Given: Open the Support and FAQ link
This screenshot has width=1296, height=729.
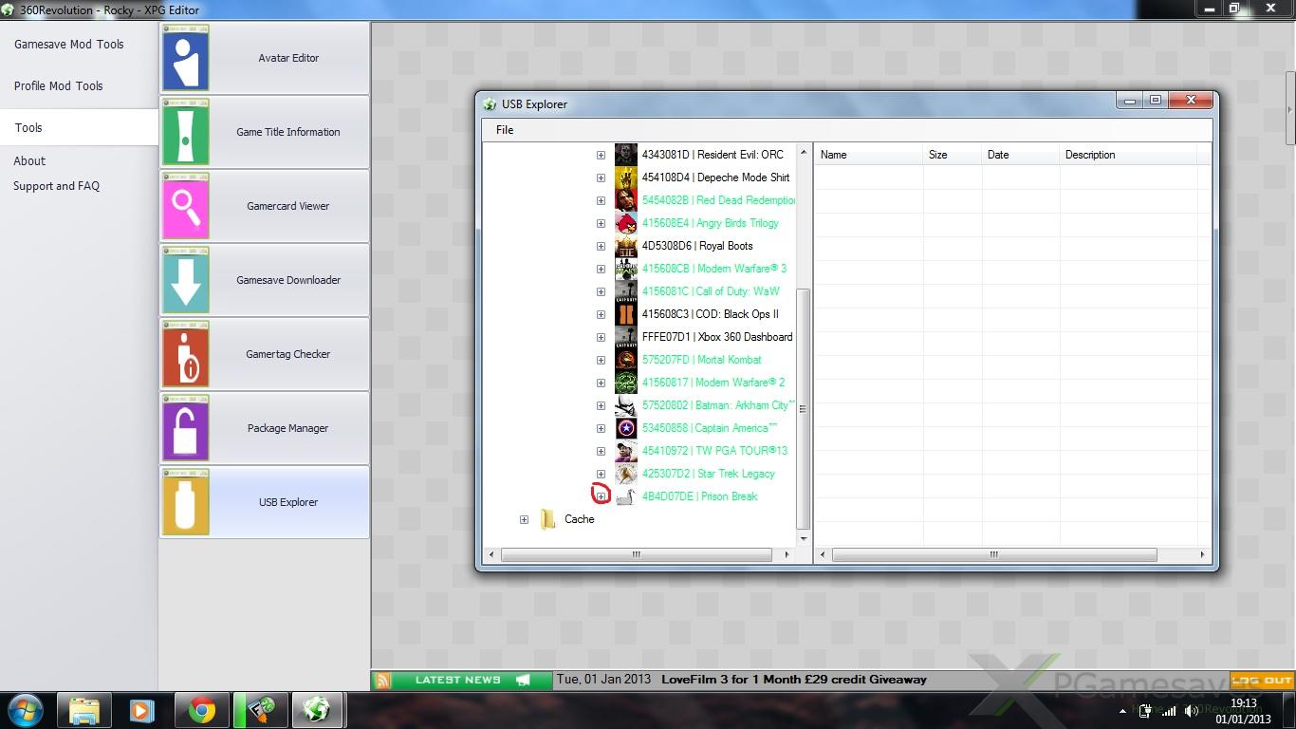Looking at the screenshot, I should [x=56, y=186].
